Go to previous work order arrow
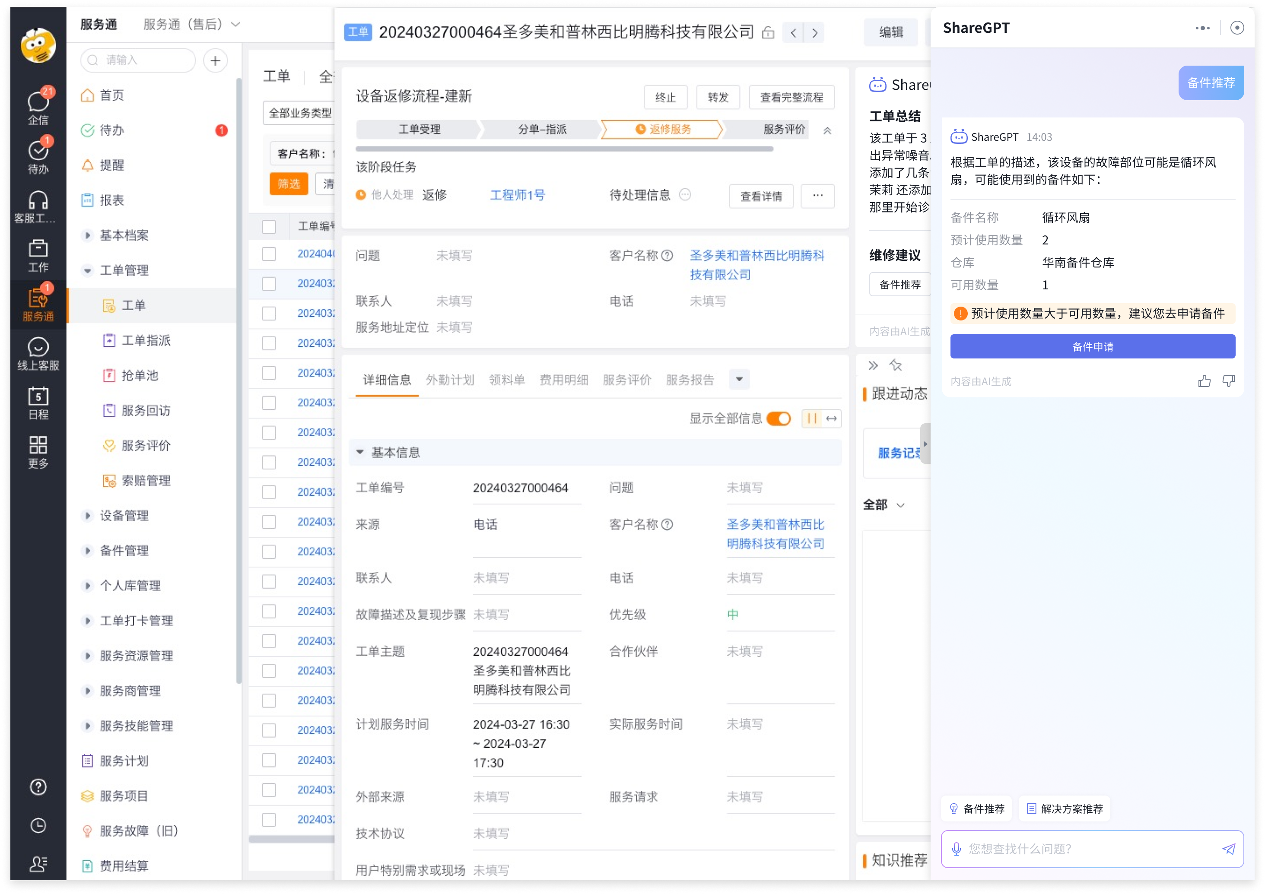The height and width of the screenshot is (894, 1265). pos(793,32)
